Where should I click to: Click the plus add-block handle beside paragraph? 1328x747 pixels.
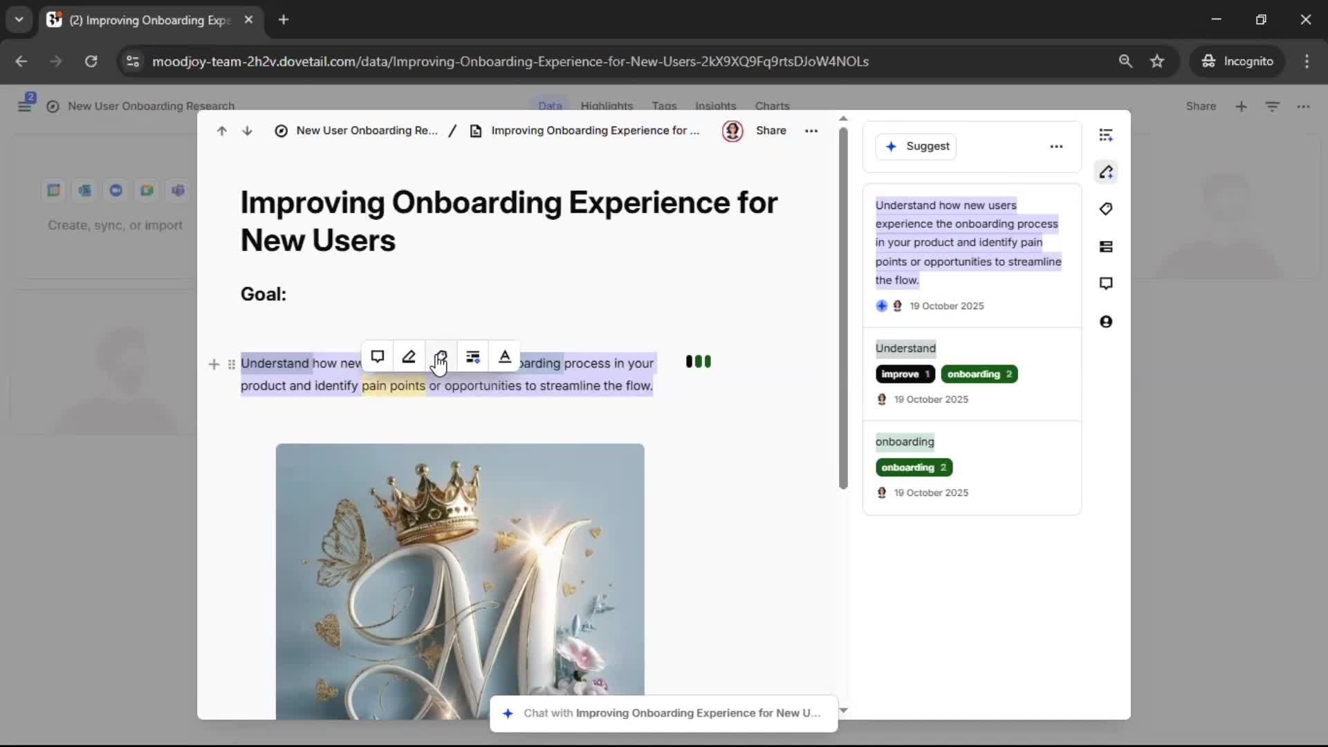tap(214, 365)
